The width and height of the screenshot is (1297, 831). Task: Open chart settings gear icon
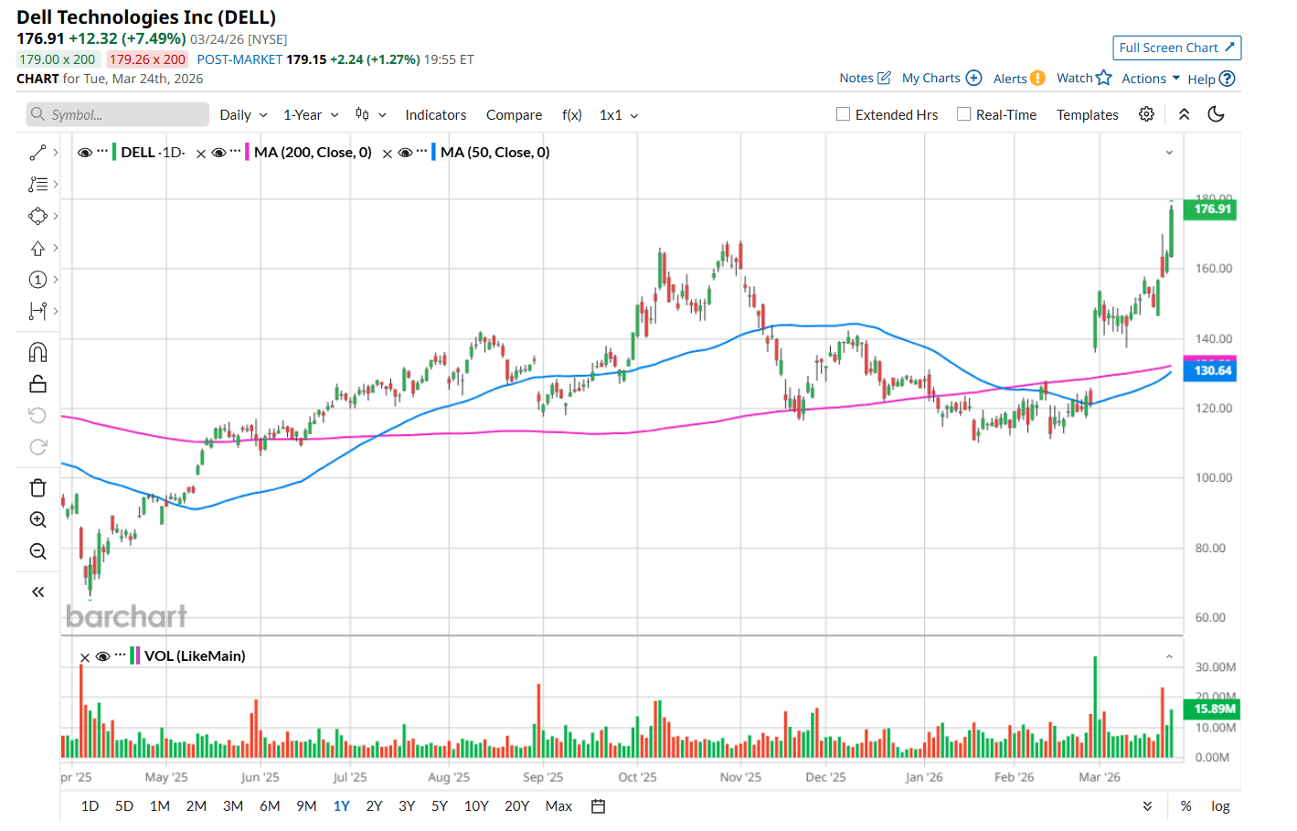pyautogui.click(x=1146, y=114)
